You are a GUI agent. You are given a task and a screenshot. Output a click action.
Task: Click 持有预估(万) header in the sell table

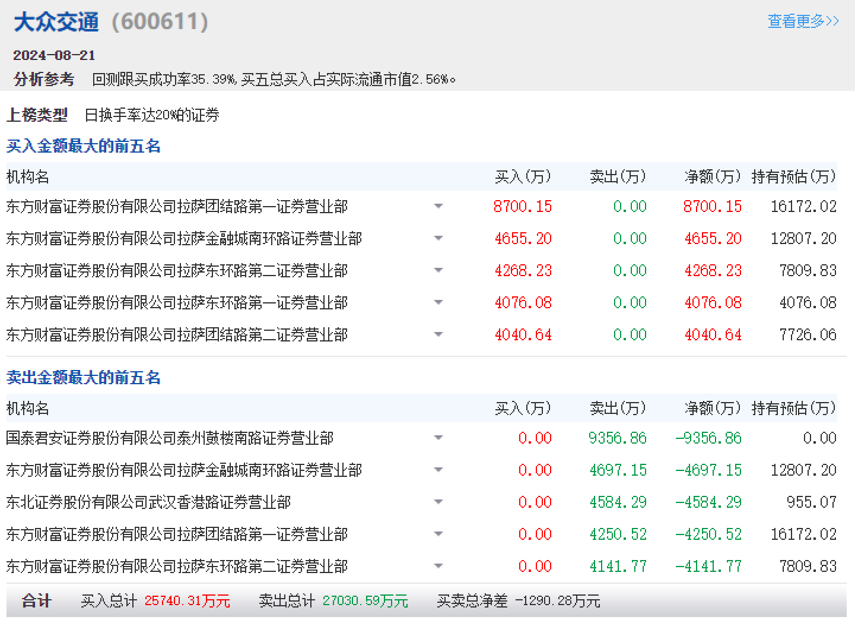[x=794, y=409]
